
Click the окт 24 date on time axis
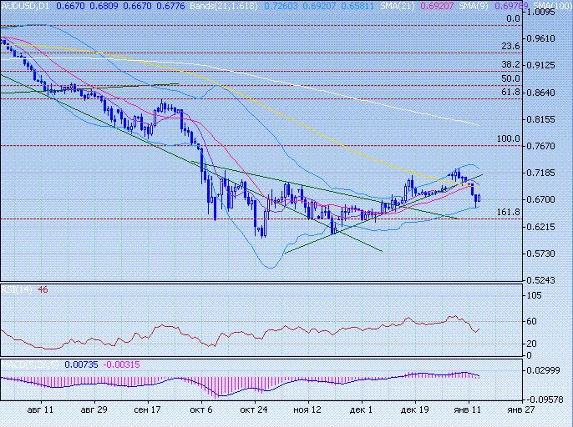(x=254, y=411)
